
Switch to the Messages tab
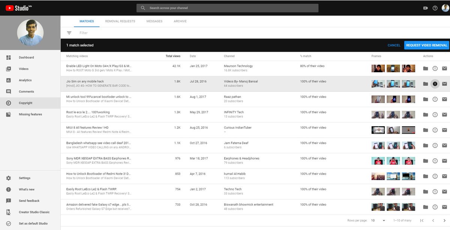click(154, 21)
